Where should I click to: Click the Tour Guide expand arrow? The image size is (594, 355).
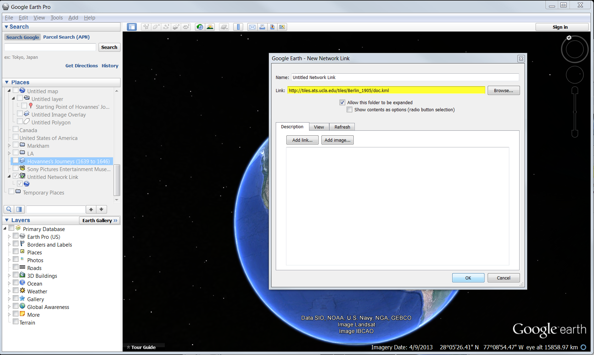(x=128, y=347)
